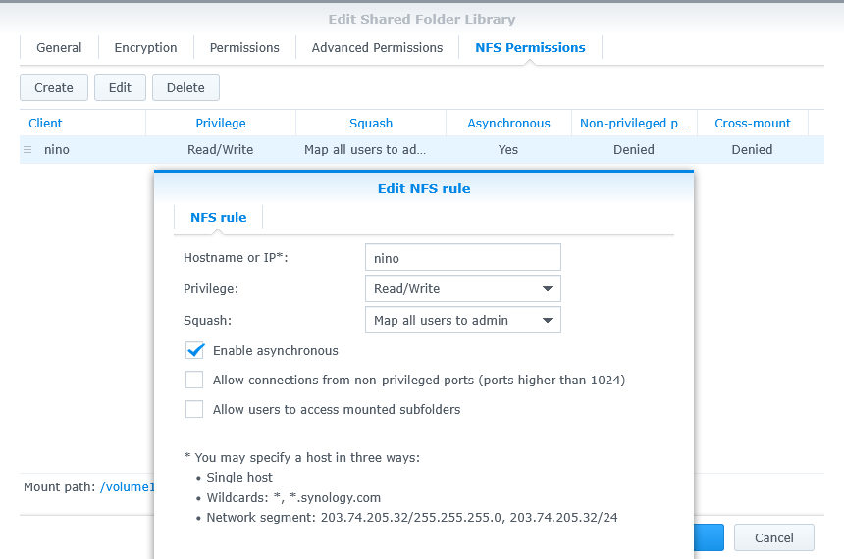844x559 pixels.
Task: Click the blue confirm button beside Cancel
Action: click(709, 537)
